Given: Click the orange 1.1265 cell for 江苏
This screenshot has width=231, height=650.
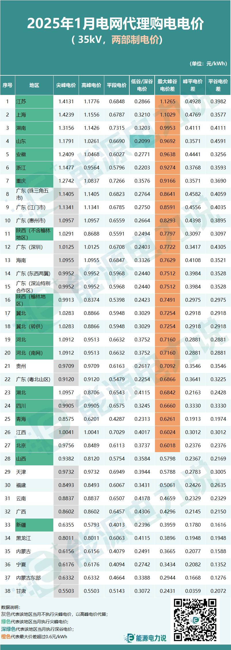Looking at the screenshot, I should coord(167,102).
